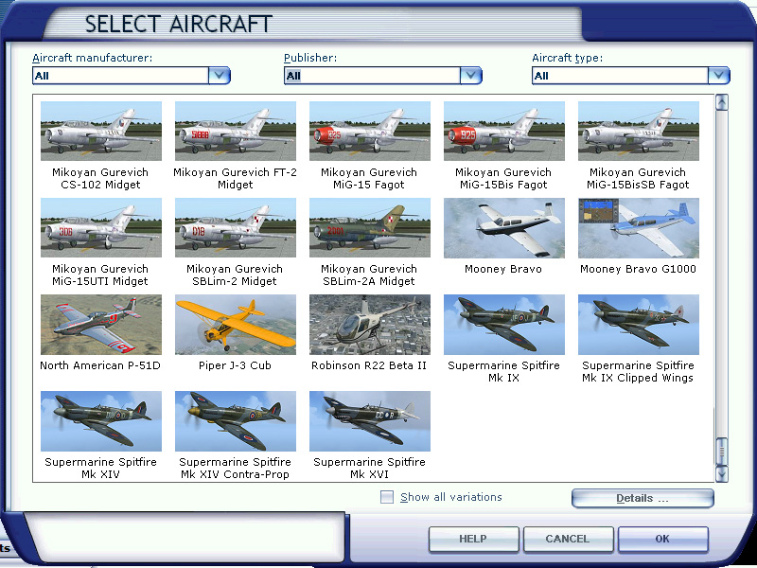
Task: Open the Aircraft manufacturer dropdown arrow
Action: point(220,76)
